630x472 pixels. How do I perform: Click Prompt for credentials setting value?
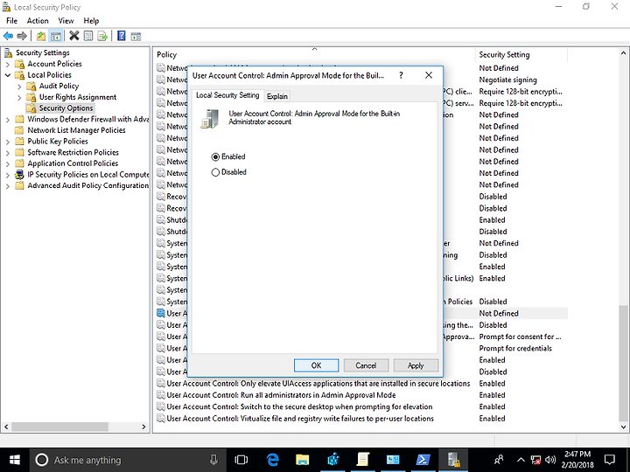tap(515, 349)
